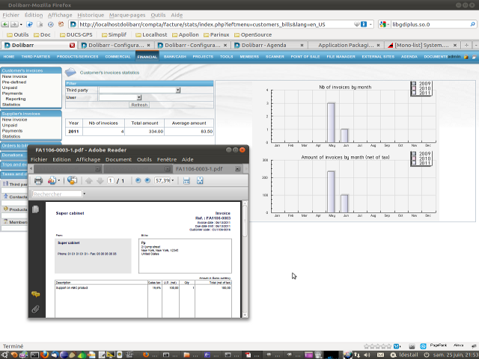Open the Pages panel icon in Adobe Reader sidebar
Image resolution: width=479 pixels, height=359 pixels.
click(x=35, y=209)
